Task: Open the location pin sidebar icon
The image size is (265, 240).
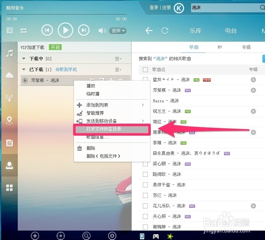Action: coord(9,120)
